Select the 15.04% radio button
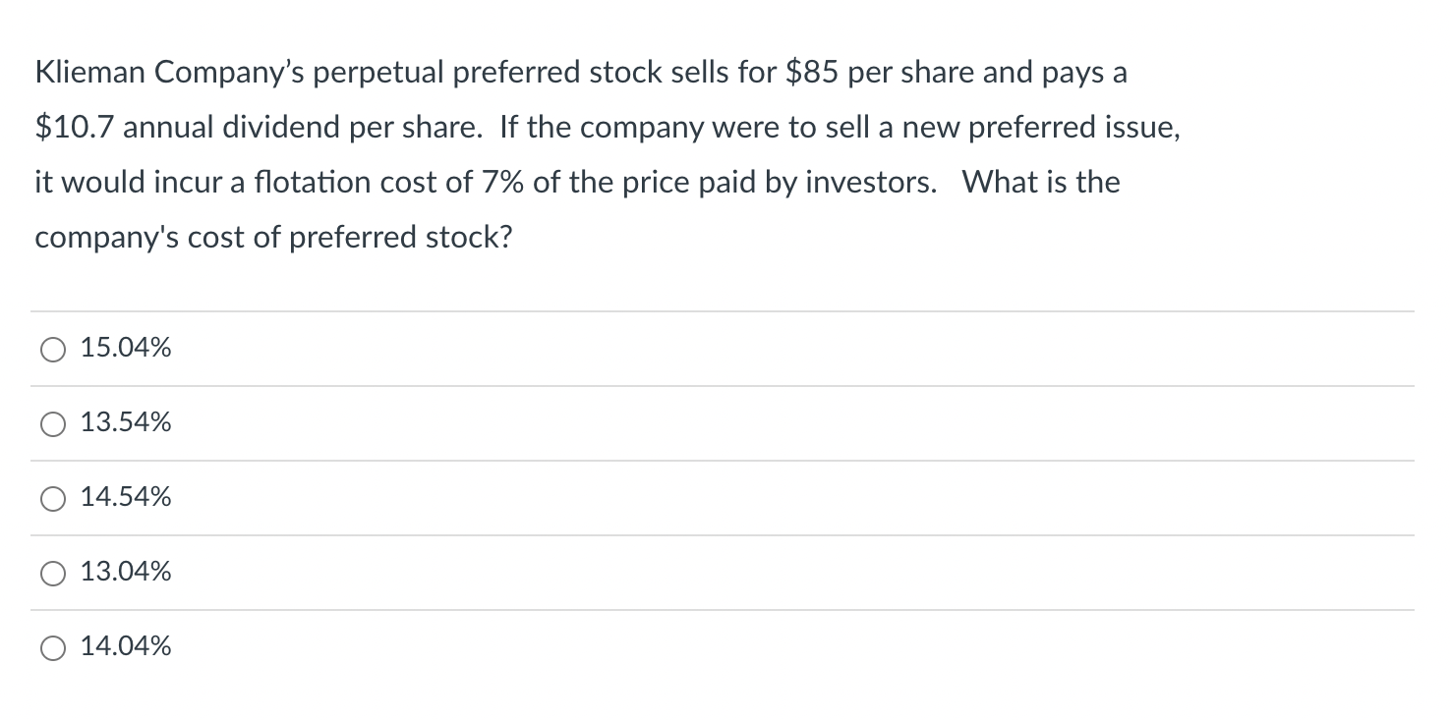 coord(51,349)
